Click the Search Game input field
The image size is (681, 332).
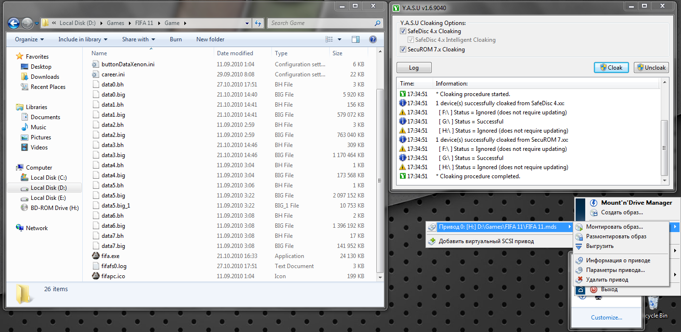322,23
